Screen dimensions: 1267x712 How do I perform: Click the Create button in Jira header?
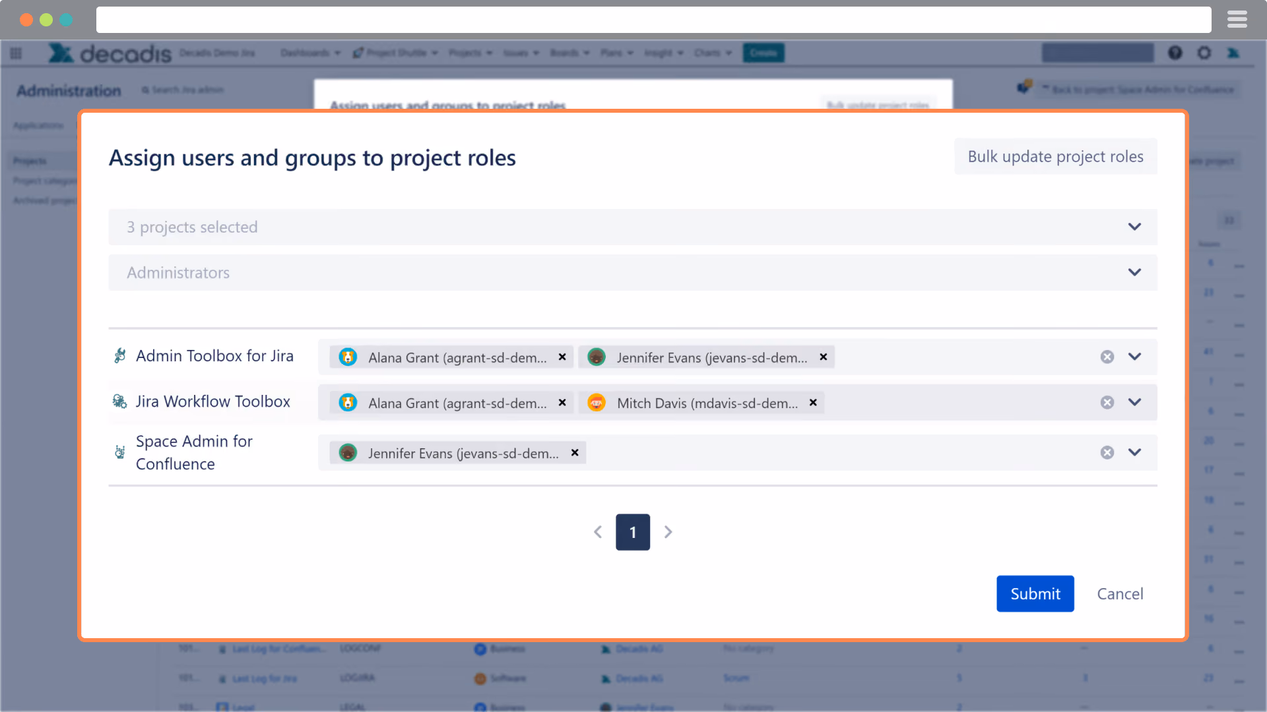pyautogui.click(x=763, y=53)
